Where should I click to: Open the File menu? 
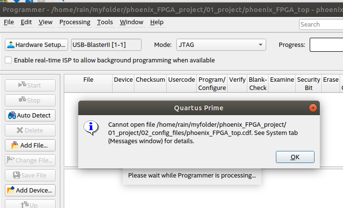coord(9,22)
